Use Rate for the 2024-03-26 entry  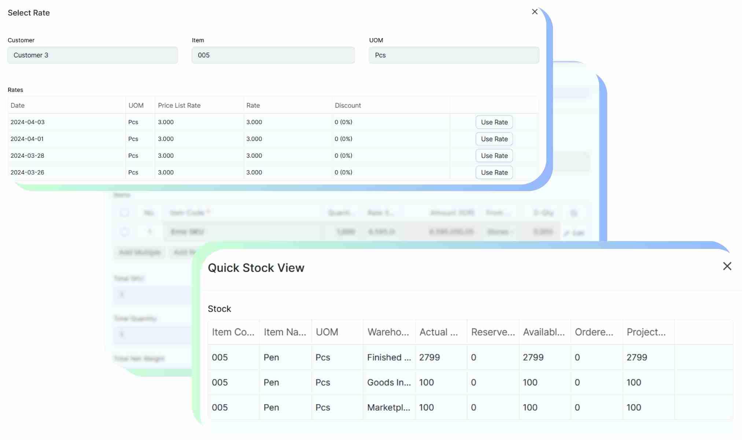coord(494,172)
